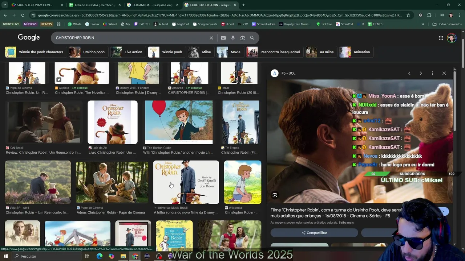Open the Todos os favoritos folder
Screen dimensions: 465x261
pos(447,24)
